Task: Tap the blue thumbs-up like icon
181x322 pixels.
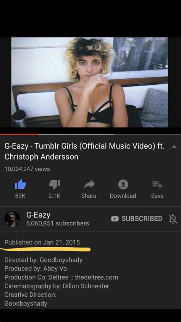Action: click(20, 184)
